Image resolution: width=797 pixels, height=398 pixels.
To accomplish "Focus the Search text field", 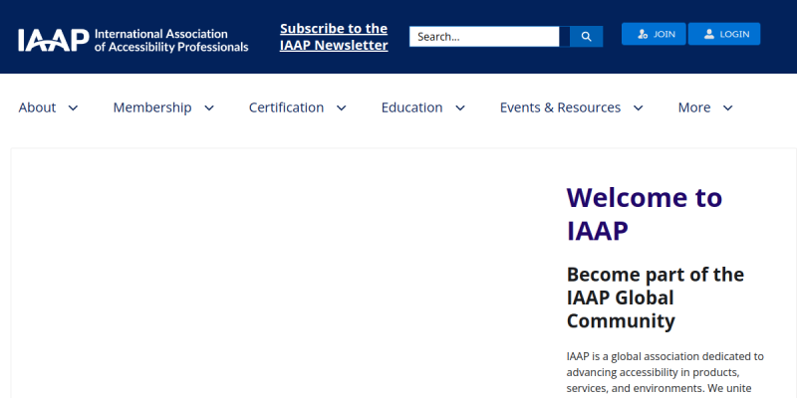I will [484, 37].
